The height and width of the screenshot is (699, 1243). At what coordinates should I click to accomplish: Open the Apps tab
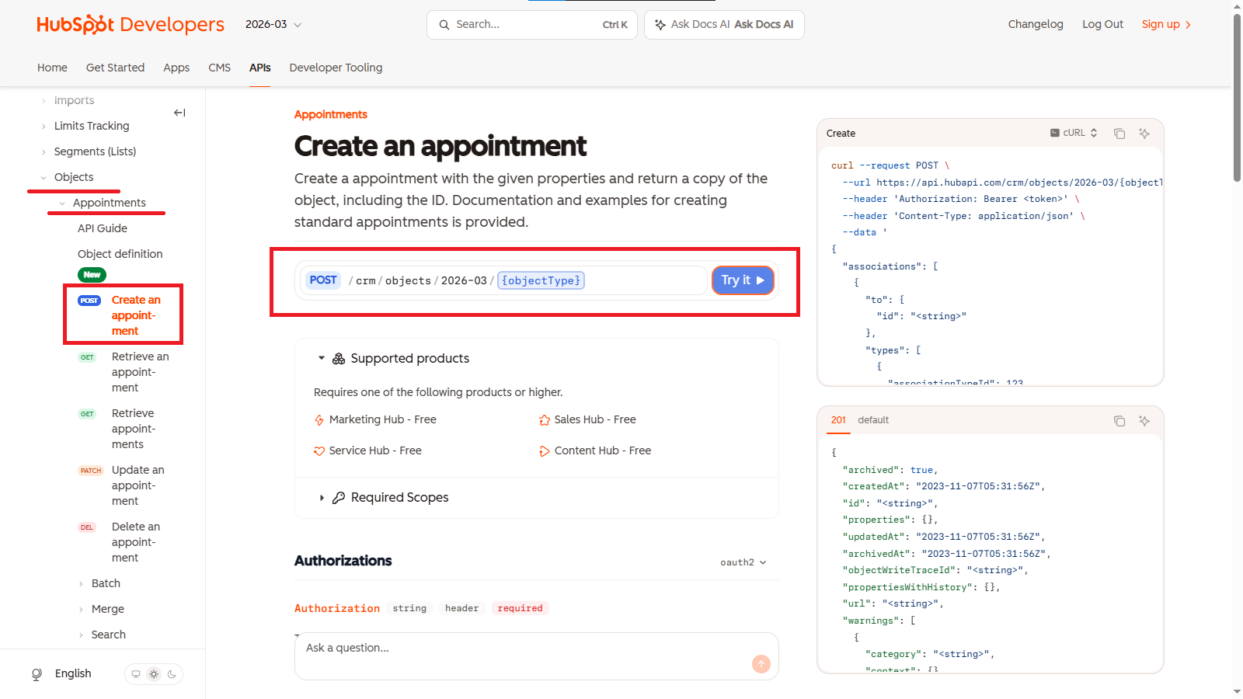click(176, 68)
